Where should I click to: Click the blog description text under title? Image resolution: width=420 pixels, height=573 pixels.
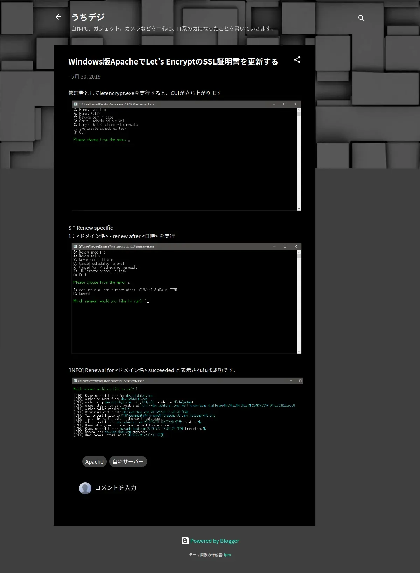pyautogui.click(x=173, y=28)
